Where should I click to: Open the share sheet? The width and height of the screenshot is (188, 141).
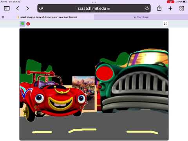click(159, 8)
